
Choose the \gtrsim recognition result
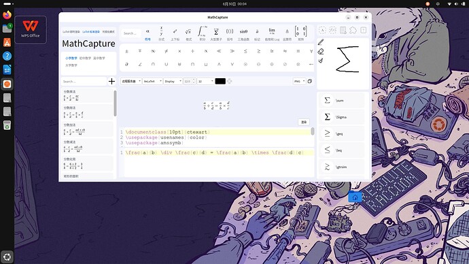pyautogui.click(x=342, y=167)
